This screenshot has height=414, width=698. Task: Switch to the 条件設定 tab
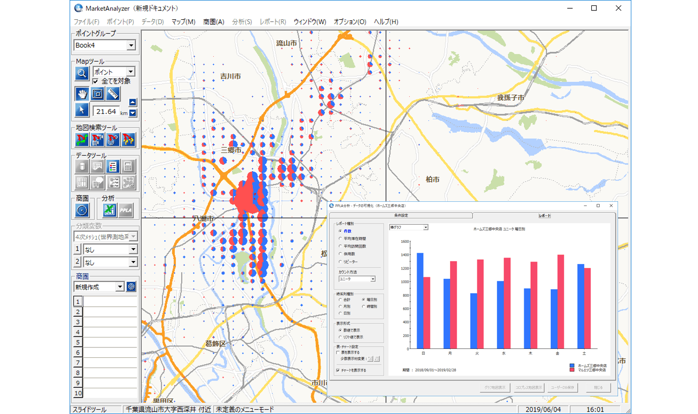click(401, 216)
